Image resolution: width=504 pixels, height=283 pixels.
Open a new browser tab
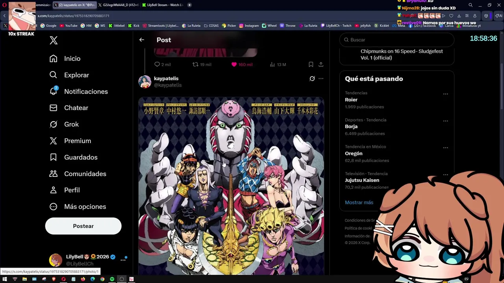click(x=189, y=5)
